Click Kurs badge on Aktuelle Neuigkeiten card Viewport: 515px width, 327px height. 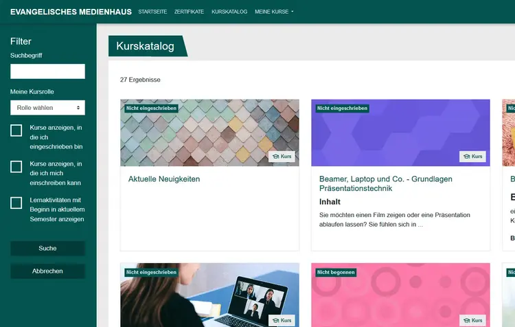[x=282, y=157]
